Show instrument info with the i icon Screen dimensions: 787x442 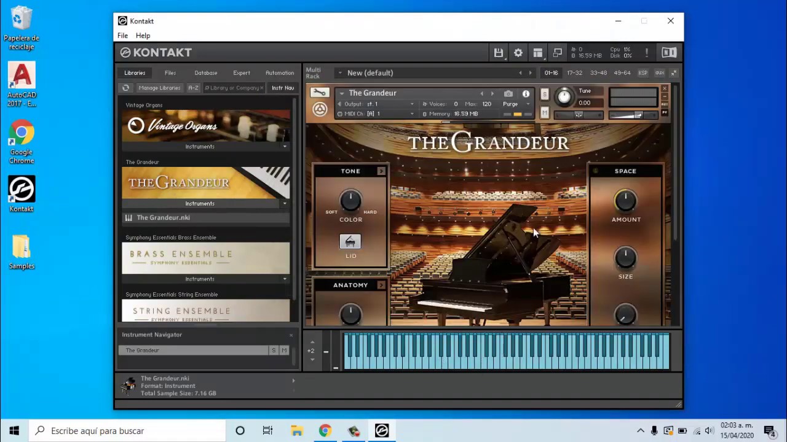[x=526, y=93]
